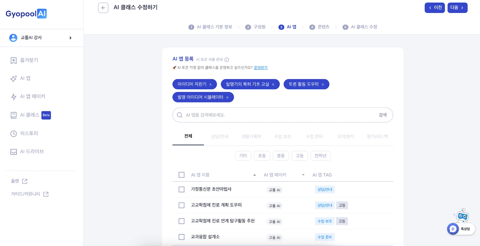Open AI 앱 메이커 lightning icon
The width and height of the screenshot is (480, 246).
click(13, 97)
